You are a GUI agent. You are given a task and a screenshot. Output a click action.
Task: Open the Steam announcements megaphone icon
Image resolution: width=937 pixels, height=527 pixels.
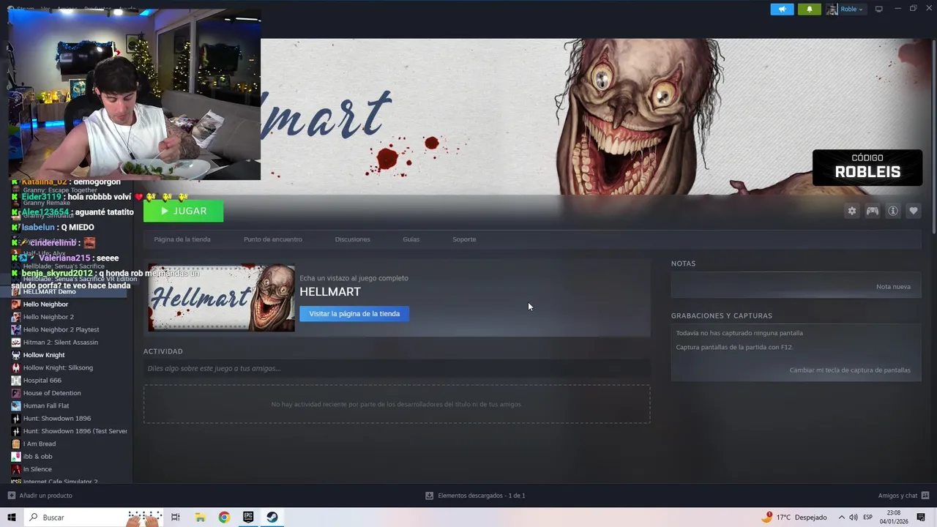click(x=782, y=10)
